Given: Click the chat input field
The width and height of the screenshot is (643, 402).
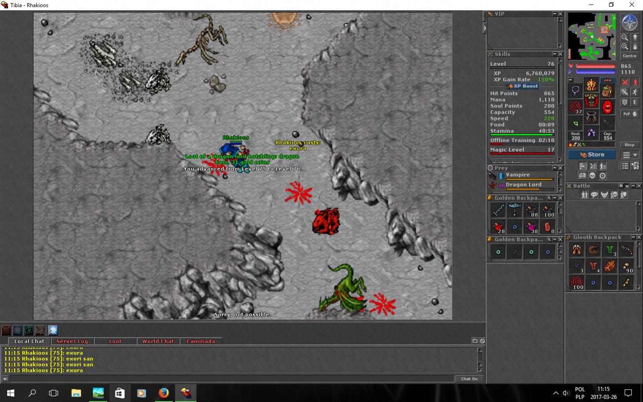Looking at the screenshot, I should point(231,379).
